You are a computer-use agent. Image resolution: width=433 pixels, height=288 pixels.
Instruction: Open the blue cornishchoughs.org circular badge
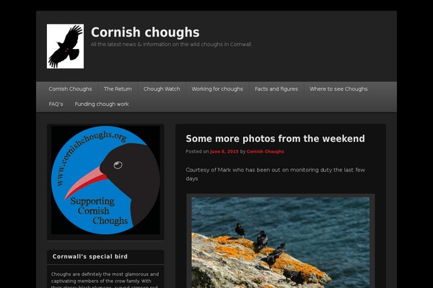(x=105, y=180)
